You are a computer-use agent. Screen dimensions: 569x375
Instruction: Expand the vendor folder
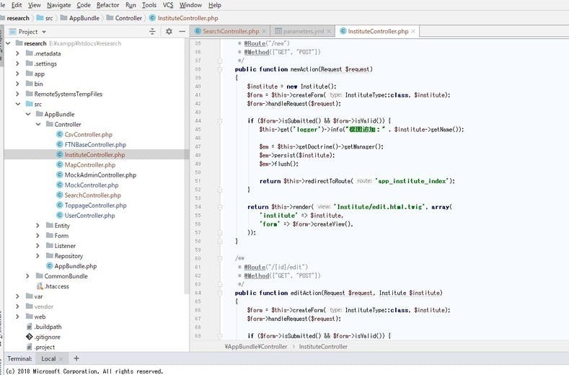[18, 306]
